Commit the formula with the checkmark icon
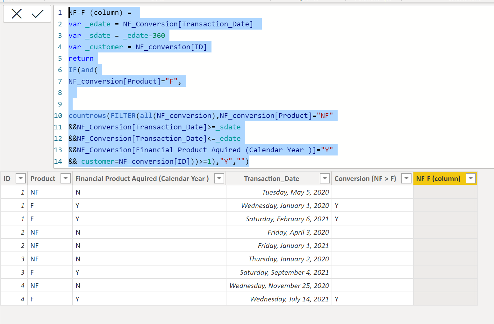 [x=38, y=14]
